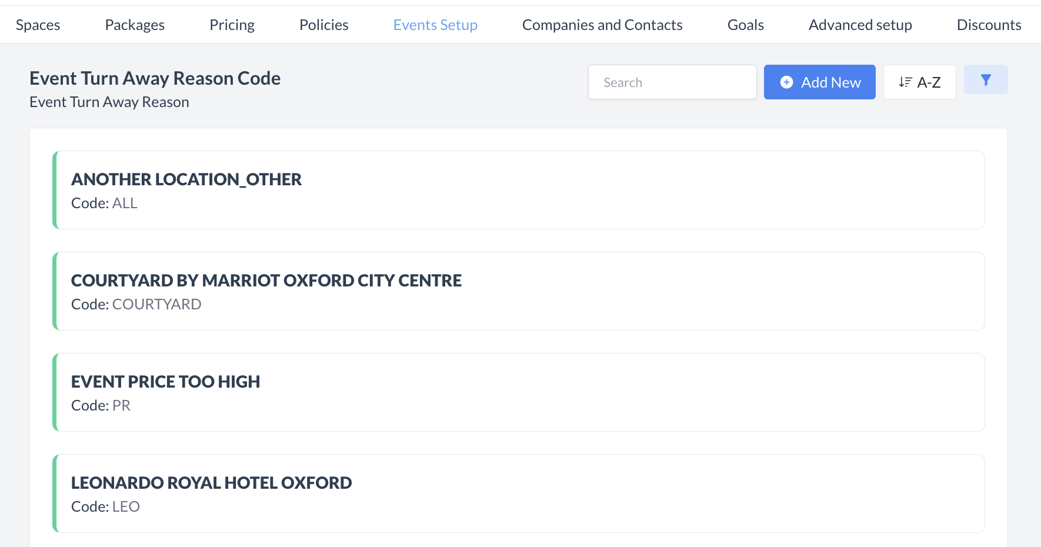Open the Policies tab
The image size is (1041, 547).
[323, 25]
